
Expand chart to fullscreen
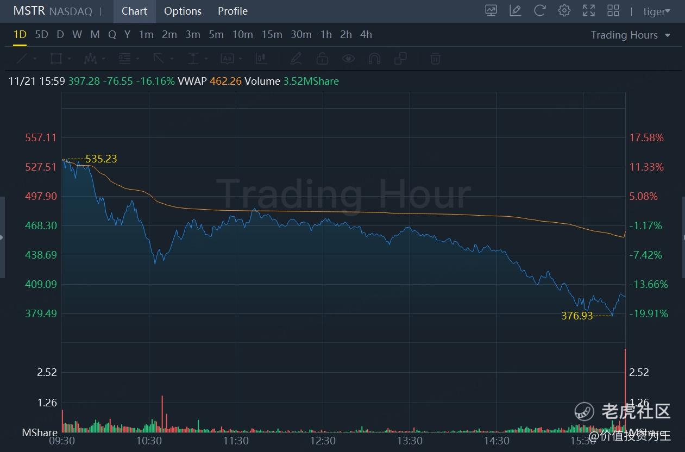(589, 10)
